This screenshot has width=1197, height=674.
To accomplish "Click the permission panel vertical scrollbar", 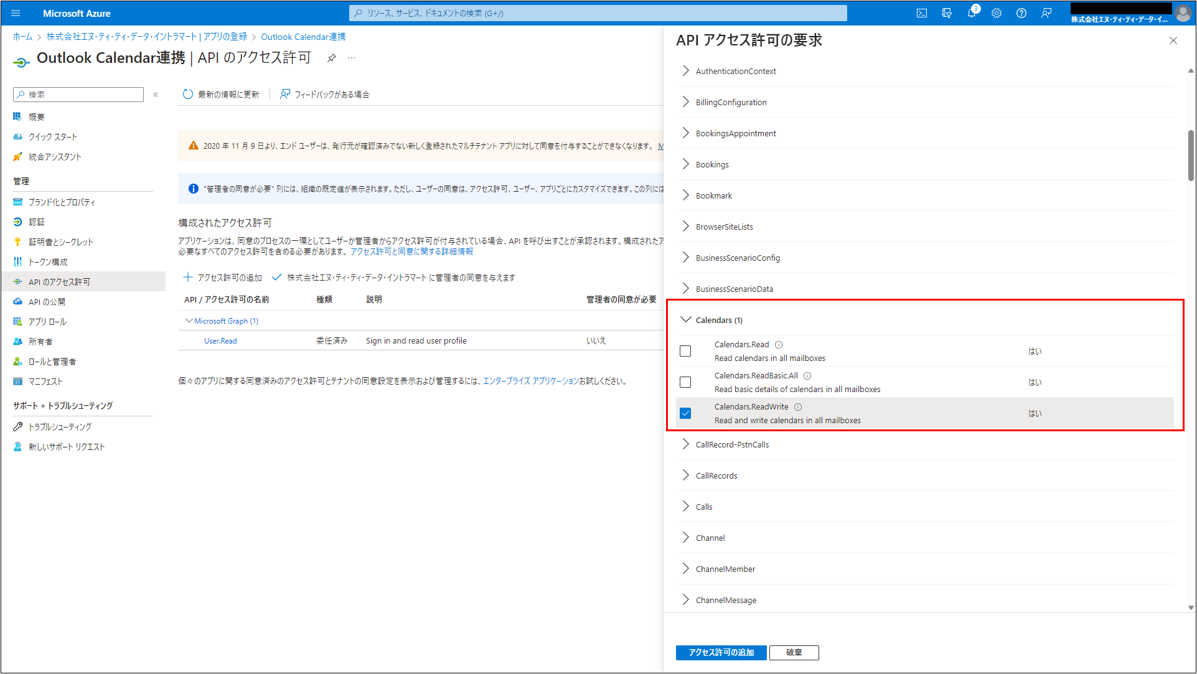I will (1191, 156).
